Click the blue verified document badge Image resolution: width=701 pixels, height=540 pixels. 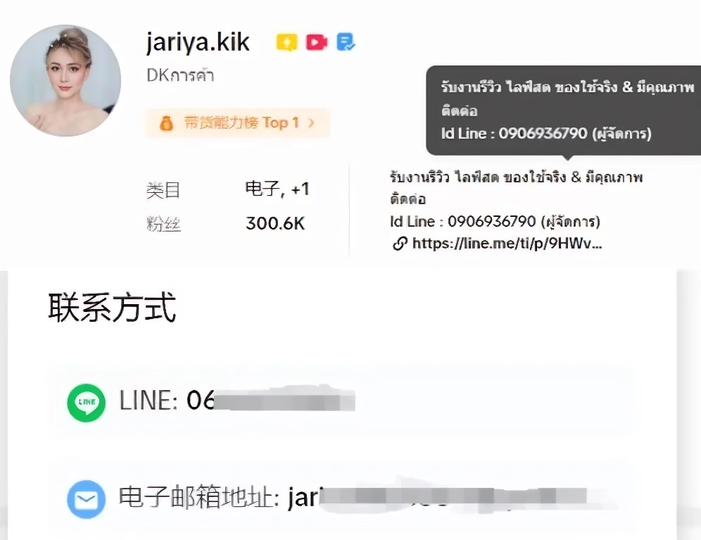(346, 42)
